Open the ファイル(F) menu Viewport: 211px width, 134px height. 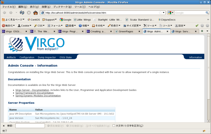point(9,7)
